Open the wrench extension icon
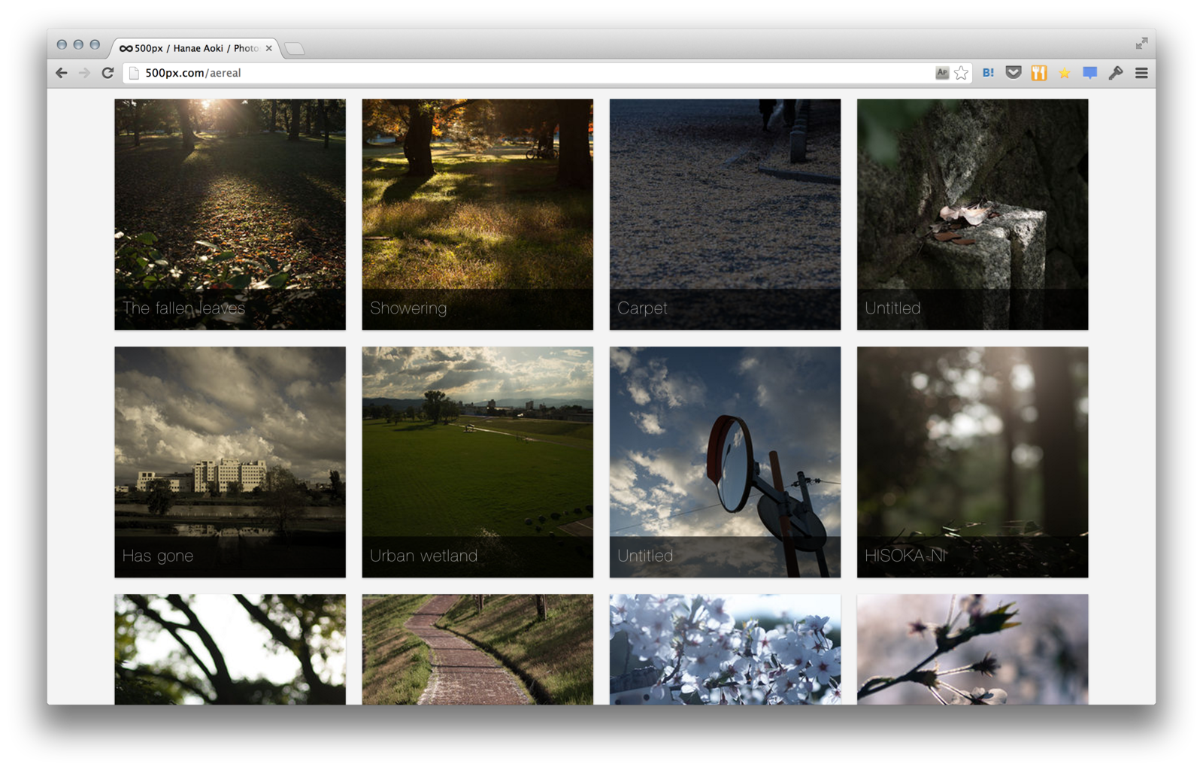Screen dimensions: 1203x770 click(x=1116, y=73)
